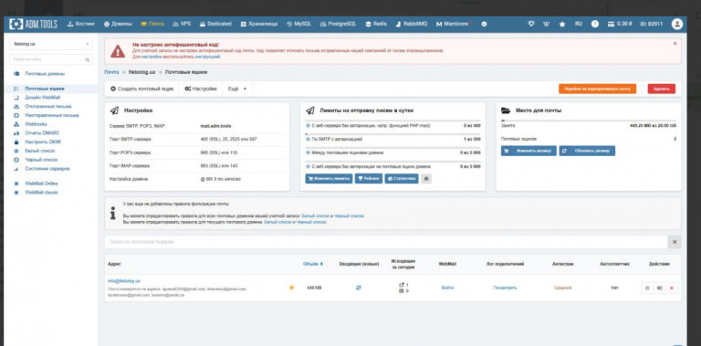
Task: Open the user profile avatar
Action: point(677,24)
